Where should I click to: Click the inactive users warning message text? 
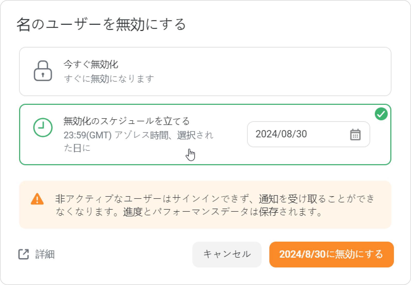[x=215, y=205]
